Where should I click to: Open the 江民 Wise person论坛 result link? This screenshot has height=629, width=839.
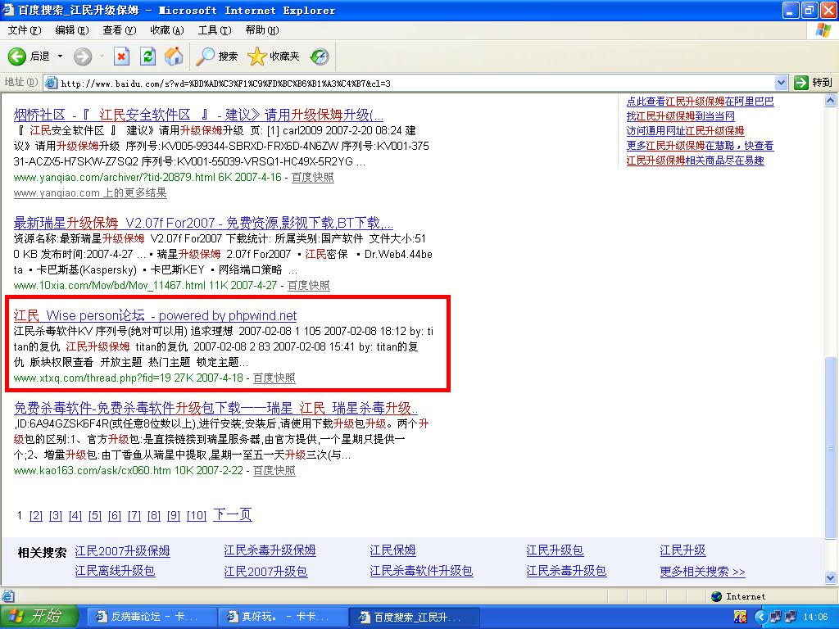click(155, 315)
